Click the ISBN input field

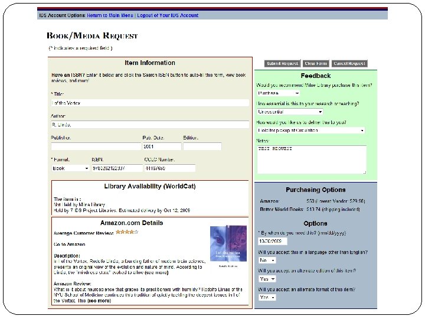(x=117, y=168)
